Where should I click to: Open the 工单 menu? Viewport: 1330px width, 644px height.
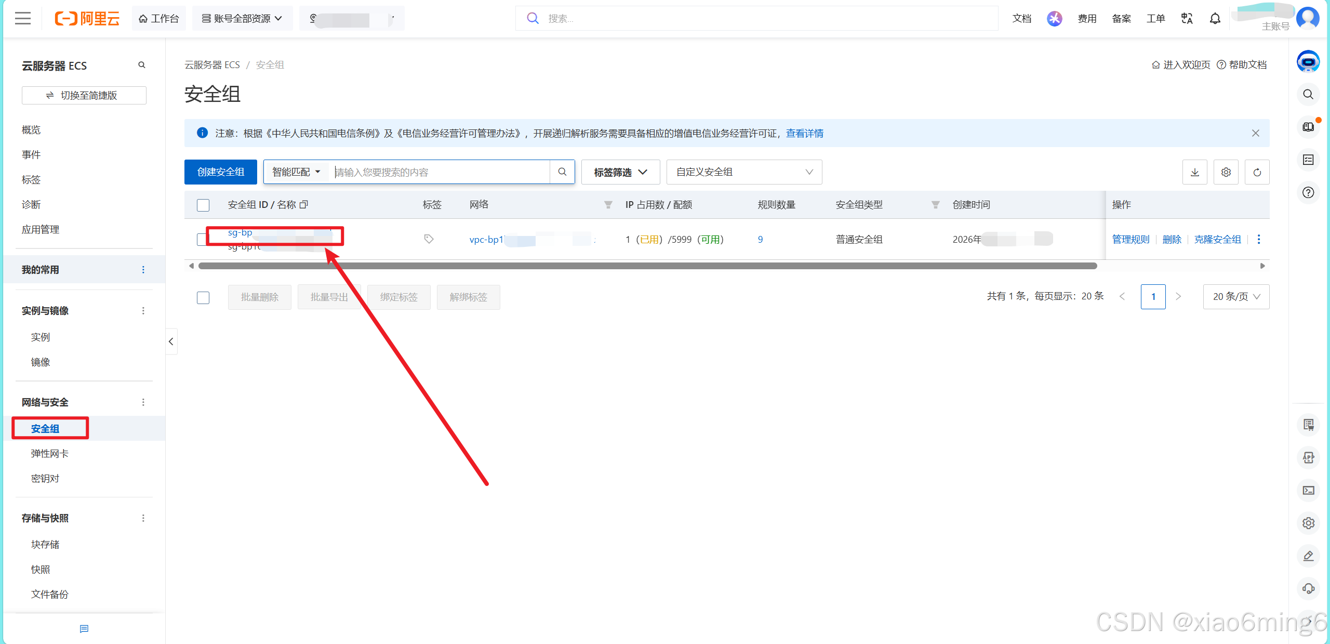tap(1155, 18)
